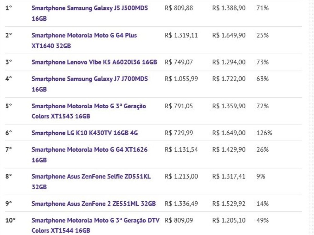
Task: Click the 9% variation value
Action: [x=261, y=177]
